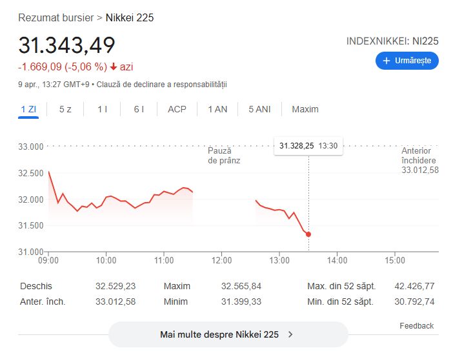Select the 1 ZI time range tab

coord(28,109)
